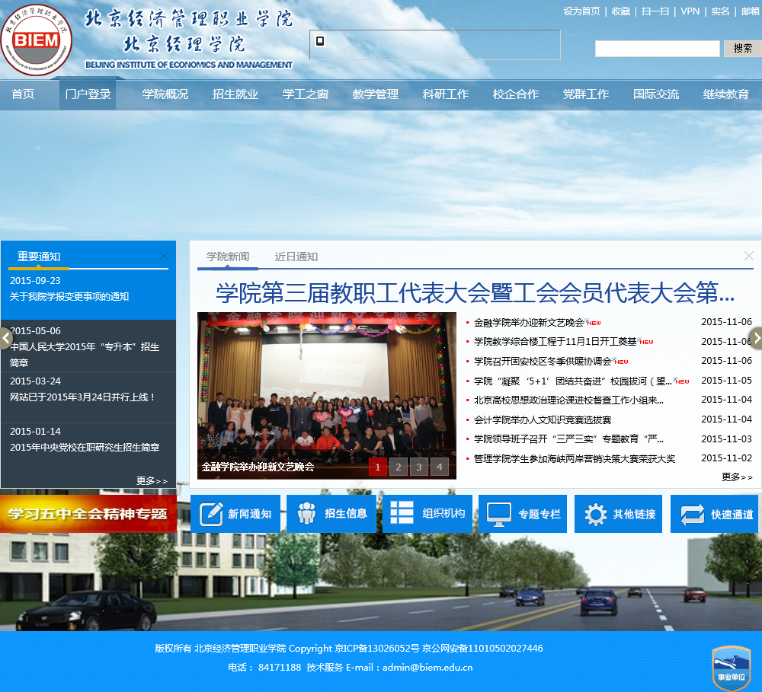Open the 教学管理 navigation menu

point(376,94)
